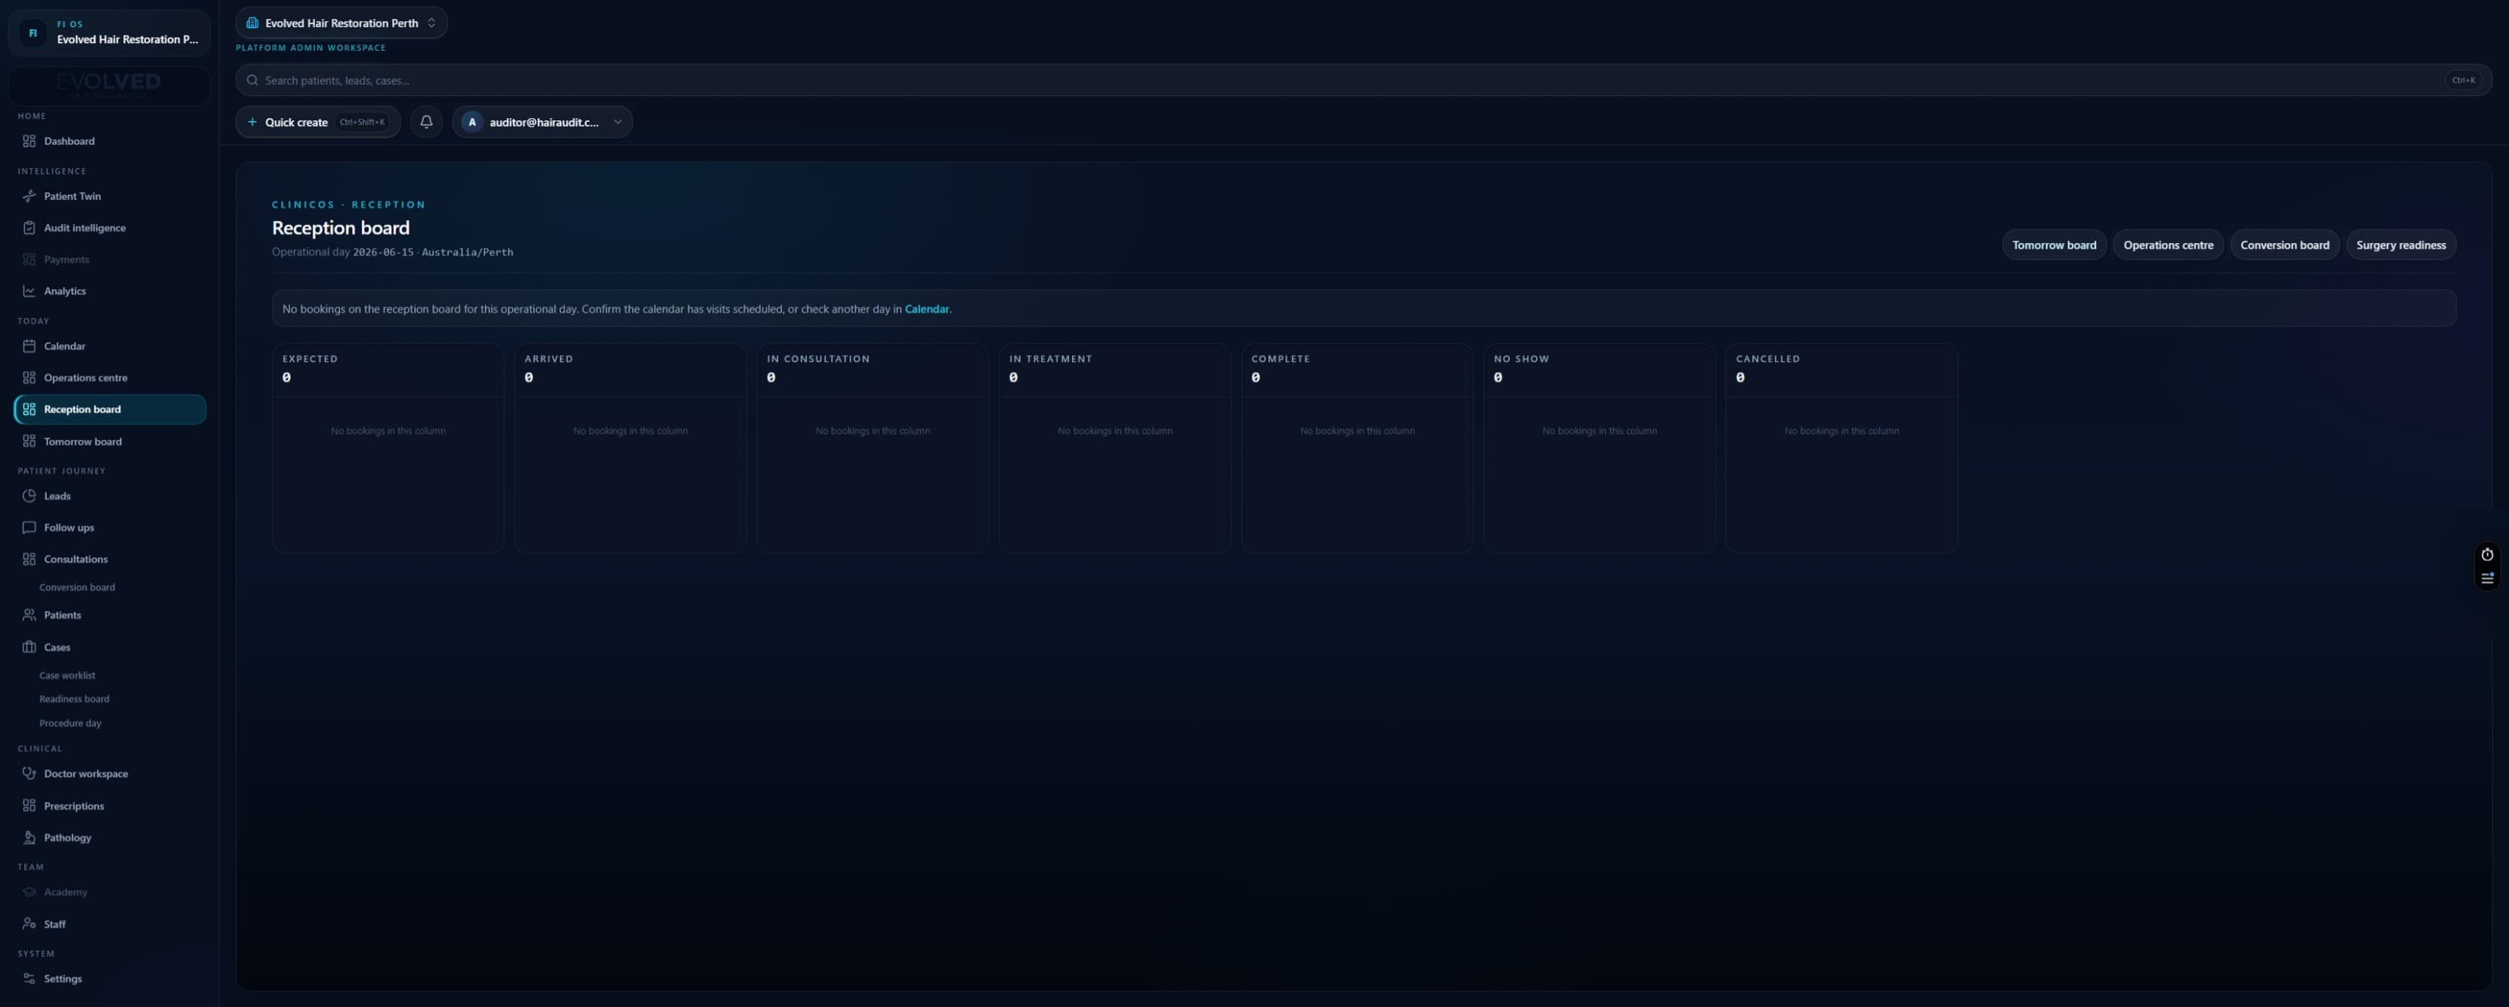The image size is (2509, 1007).
Task: Open the Consultations sidebar icon
Action: (30, 559)
